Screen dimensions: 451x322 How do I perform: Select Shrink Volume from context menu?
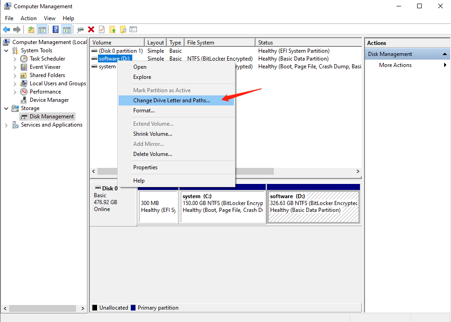pos(152,134)
